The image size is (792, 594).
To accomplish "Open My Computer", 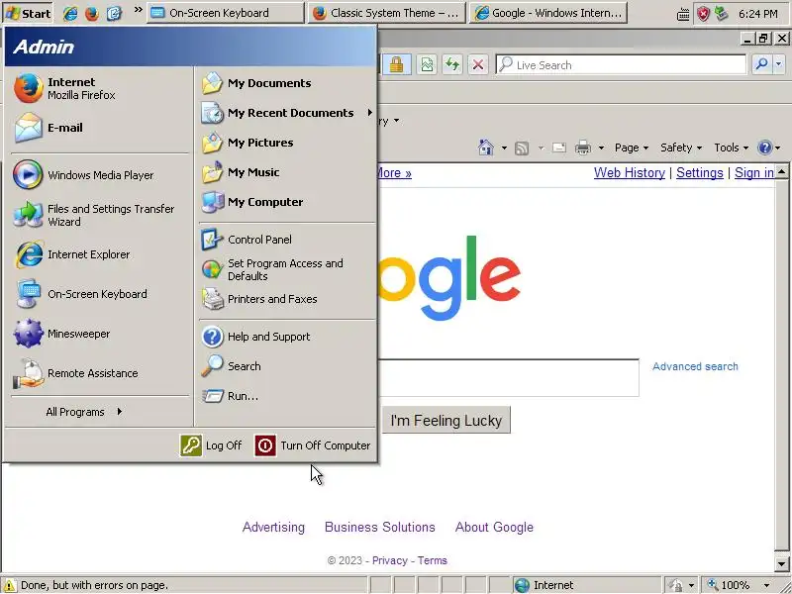I will click(287, 202).
